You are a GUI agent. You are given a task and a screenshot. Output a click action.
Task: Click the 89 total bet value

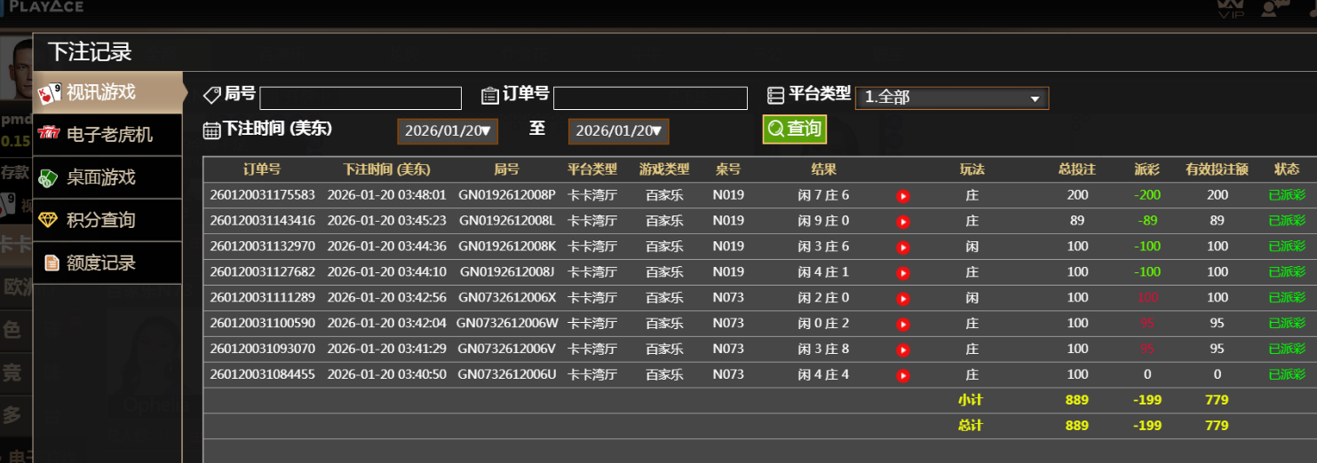click(x=1077, y=221)
